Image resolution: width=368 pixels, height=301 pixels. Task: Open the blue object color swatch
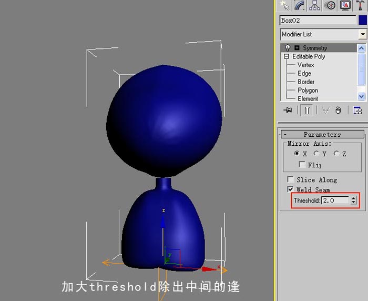point(363,21)
